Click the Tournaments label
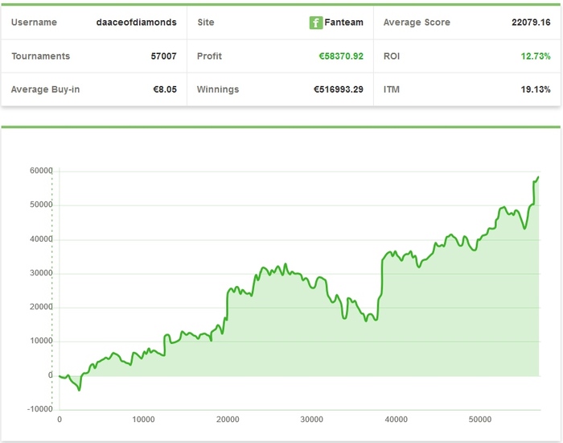The height and width of the screenshot is (443, 563). [x=40, y=56]
